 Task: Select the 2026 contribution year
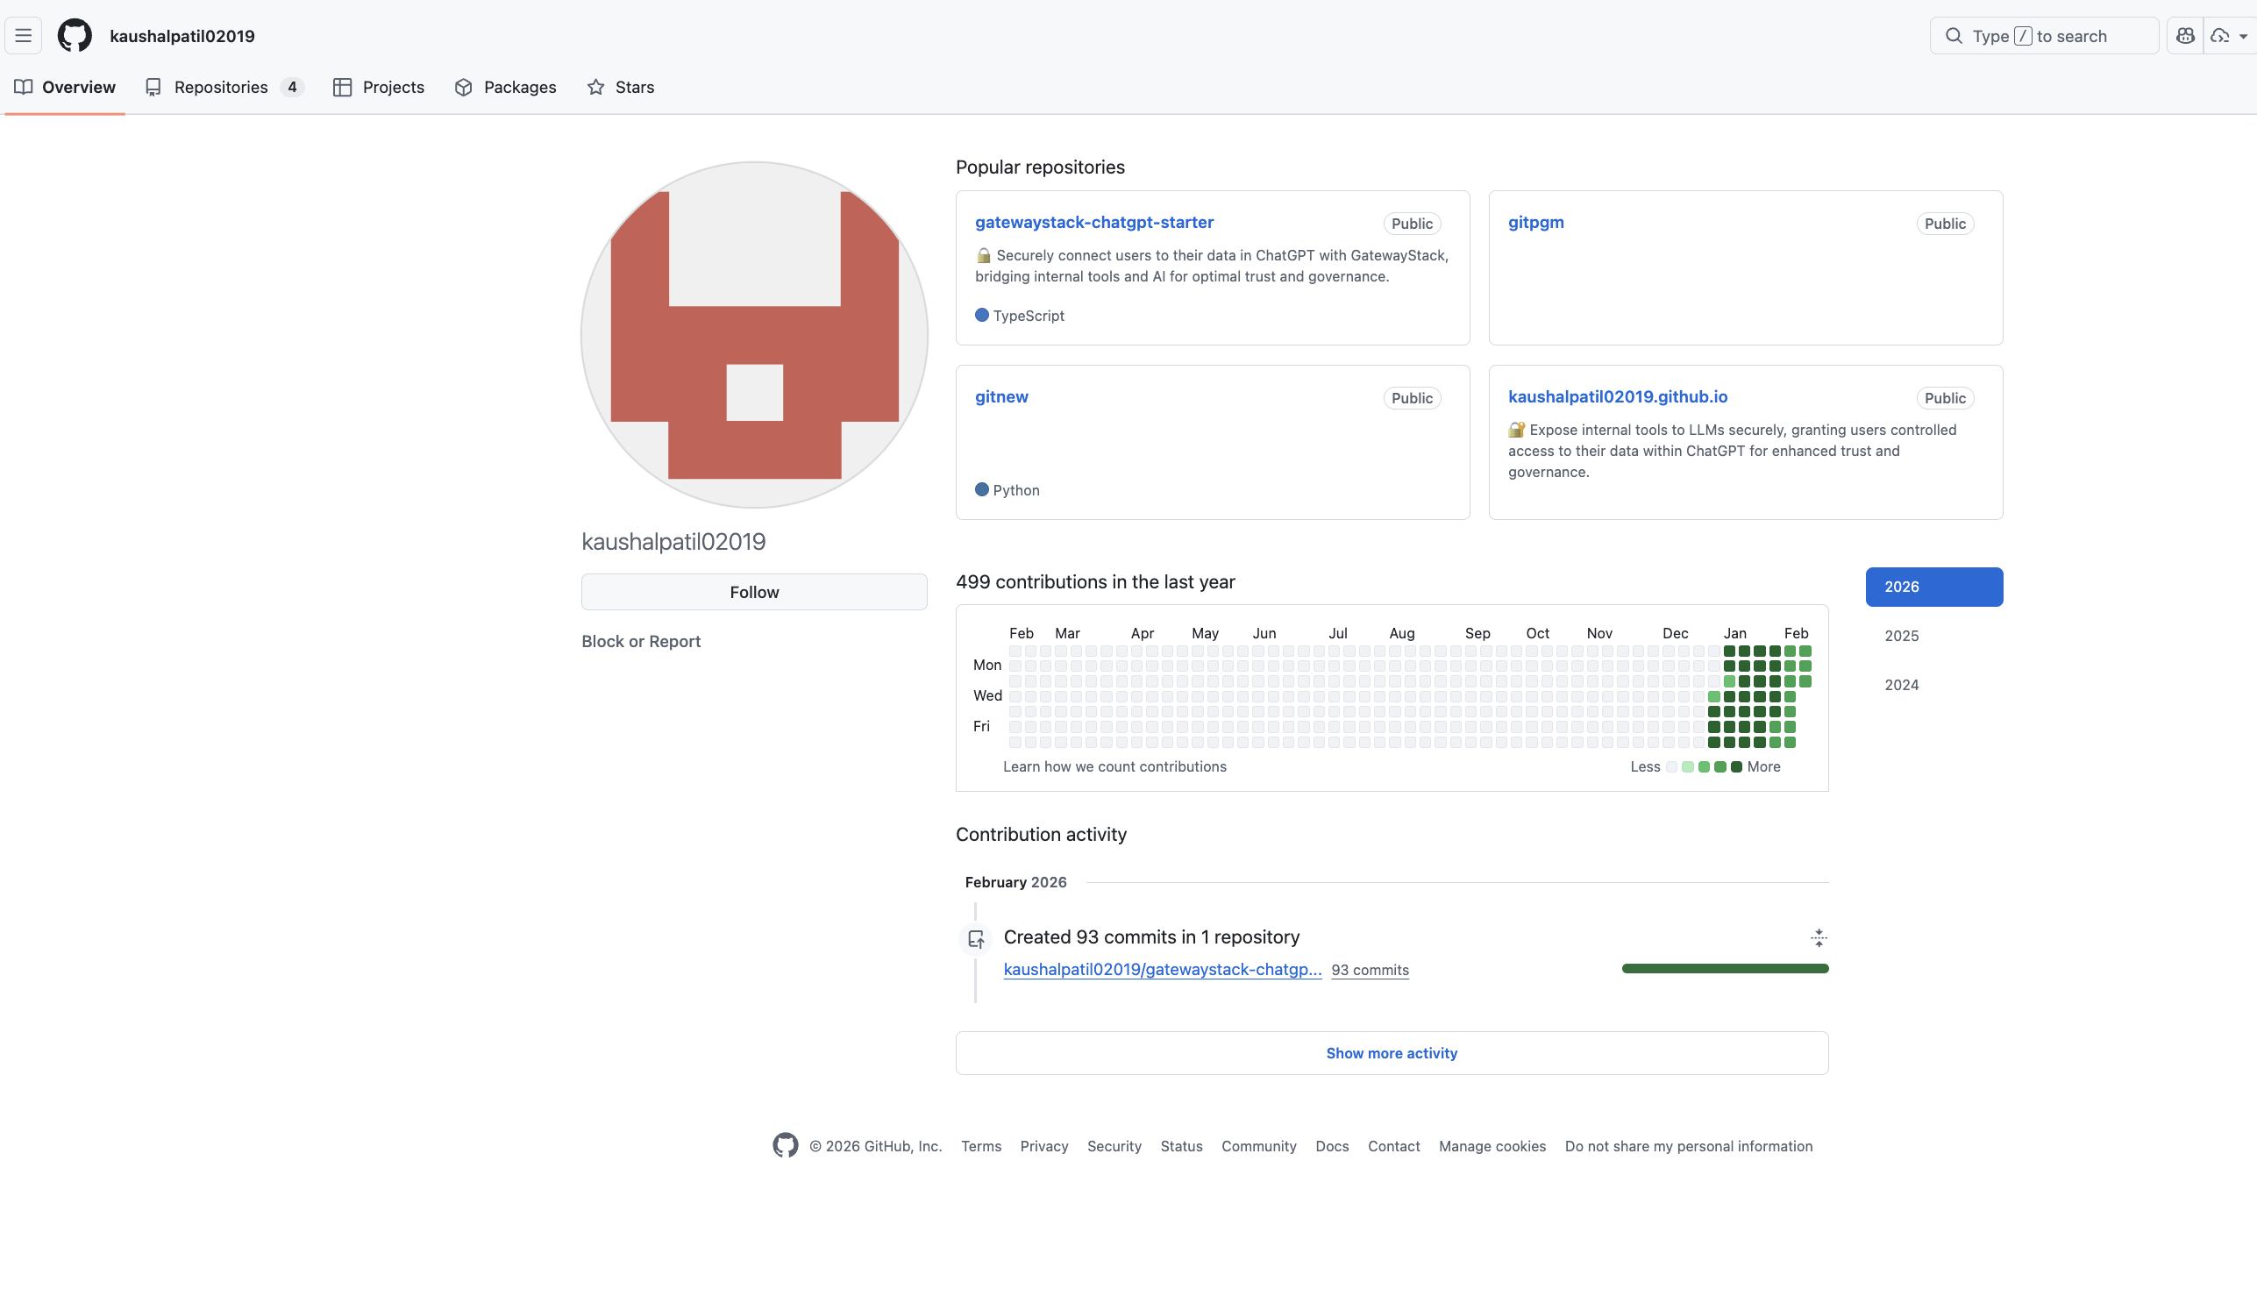point(1934,586)
